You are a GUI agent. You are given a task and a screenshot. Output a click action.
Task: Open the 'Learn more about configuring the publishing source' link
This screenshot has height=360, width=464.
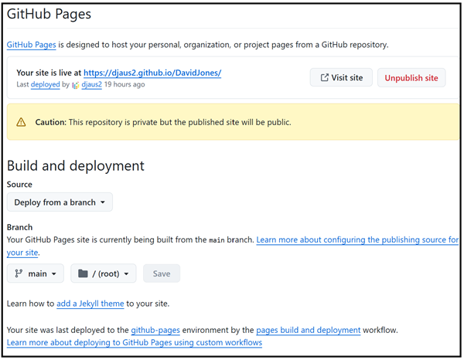[x=357, y=239]
